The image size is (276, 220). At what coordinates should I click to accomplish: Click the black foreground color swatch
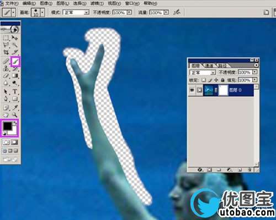click(x=7, y=126)
